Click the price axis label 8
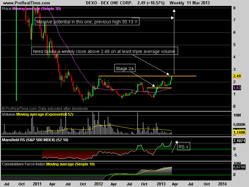 [234, 8]
